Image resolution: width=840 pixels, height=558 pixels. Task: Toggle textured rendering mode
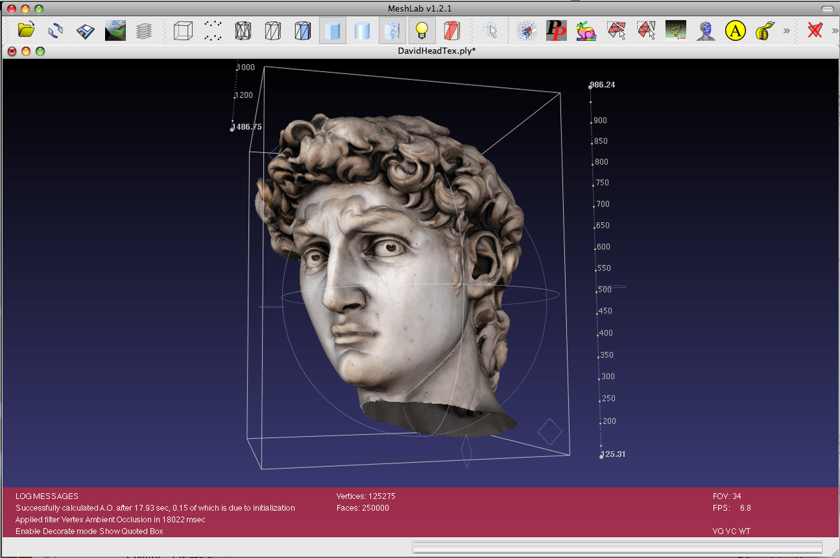pyautogui.click(x=392, y=30)
